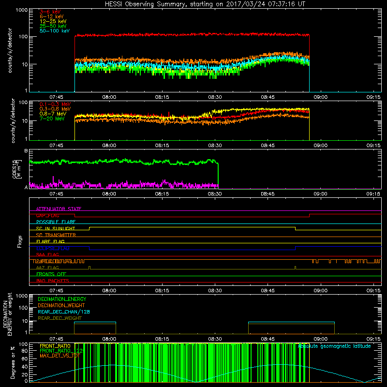387x387 pixels.
Task: Click the '08:30' time tick below the GOES15 panel
Action: (215, 194)
